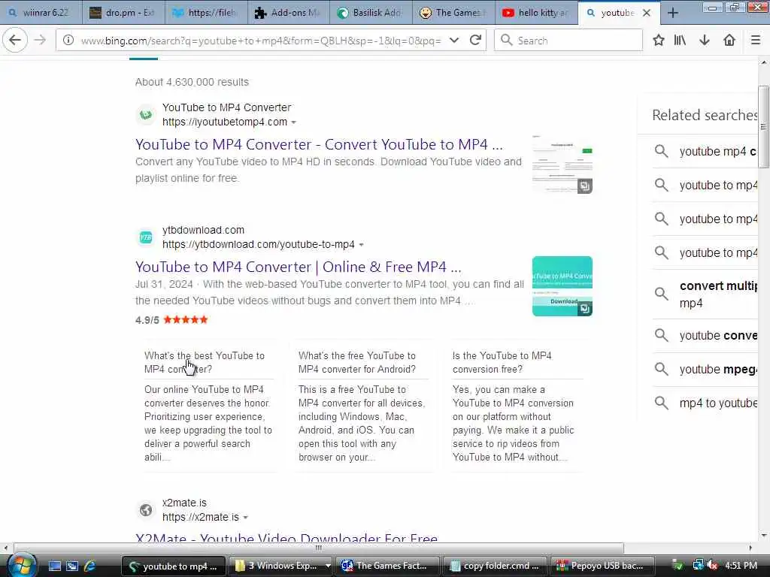Open "Is the YouTube to MP4 conversion free?"

pos(502,362)
